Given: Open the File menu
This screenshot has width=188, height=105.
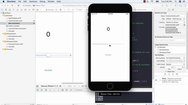Looking at the screenshot, I should [20, 1].
